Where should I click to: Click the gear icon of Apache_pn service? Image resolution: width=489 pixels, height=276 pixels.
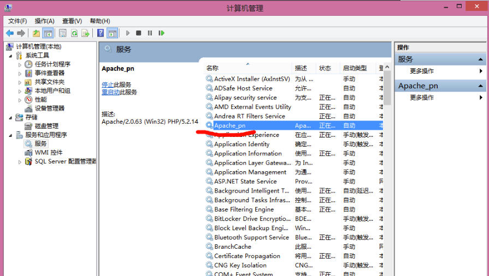(209, 125)
